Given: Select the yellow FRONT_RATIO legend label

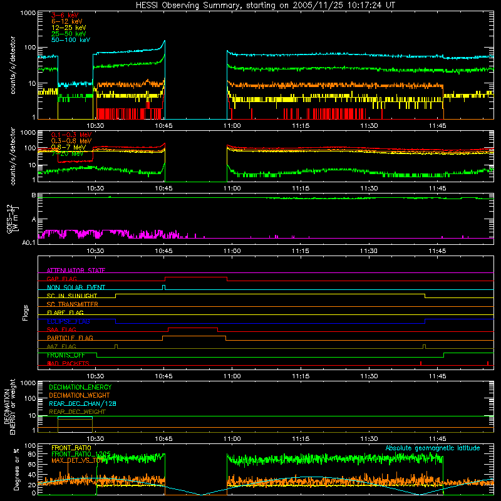Looking at the screenshot, I should coord(71,448).
